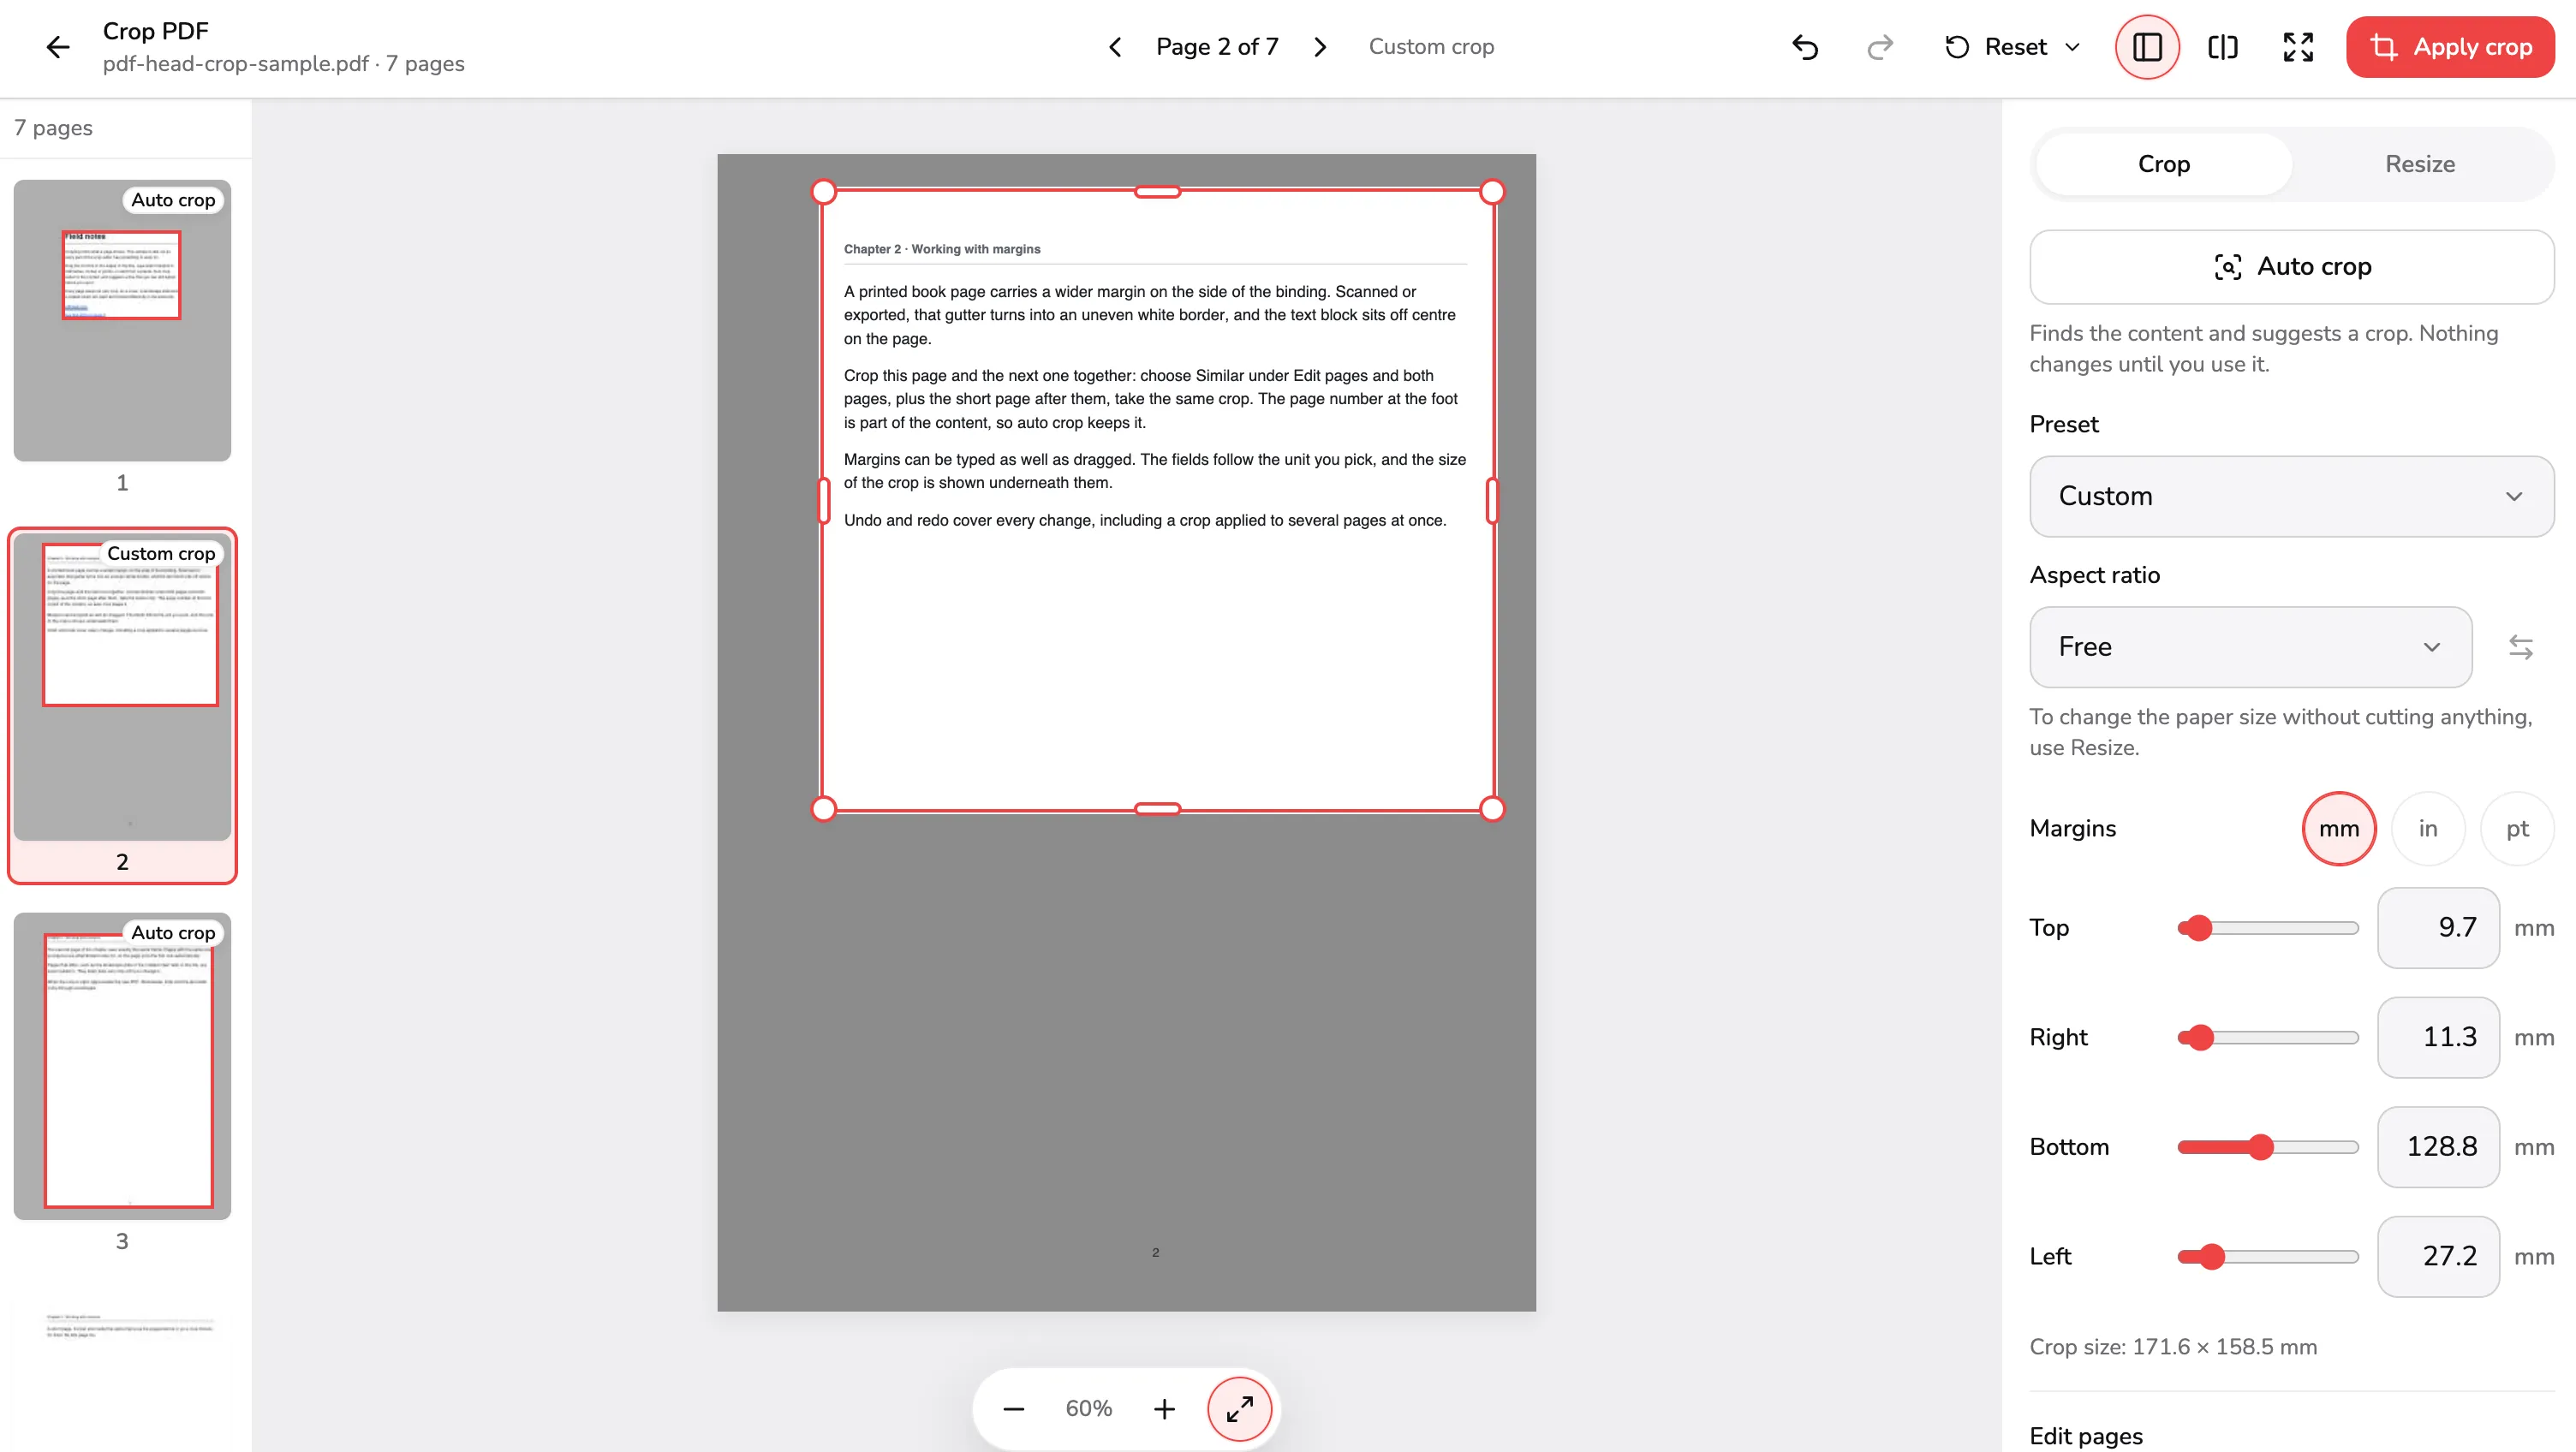Toggle the page sidebar panel icon

tap(2147, 47)
